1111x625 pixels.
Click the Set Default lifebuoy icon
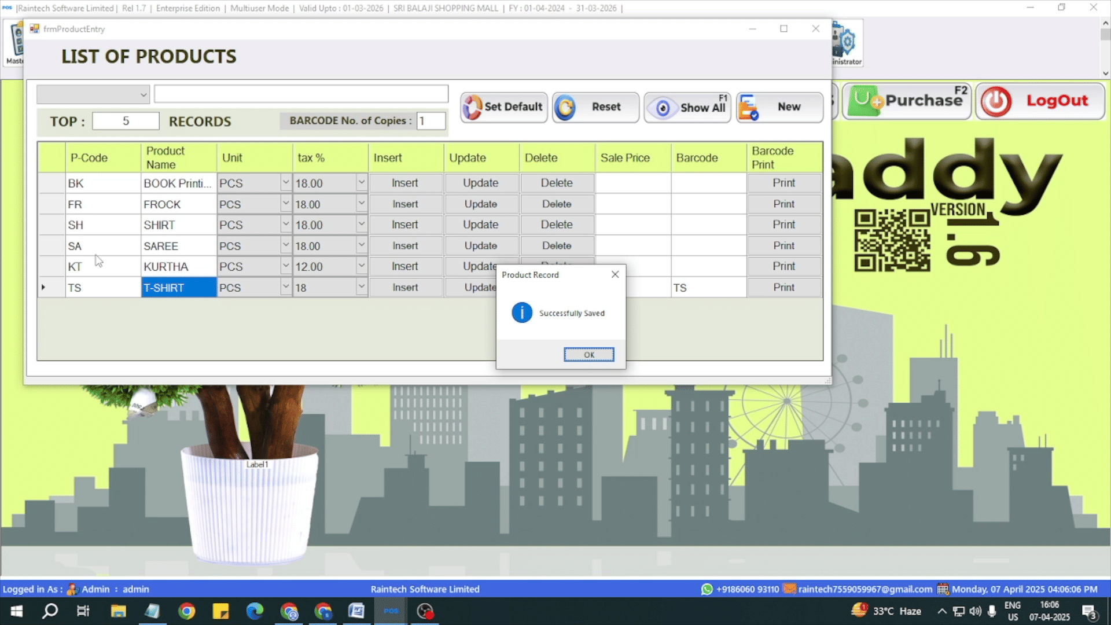tap(473, 107)
